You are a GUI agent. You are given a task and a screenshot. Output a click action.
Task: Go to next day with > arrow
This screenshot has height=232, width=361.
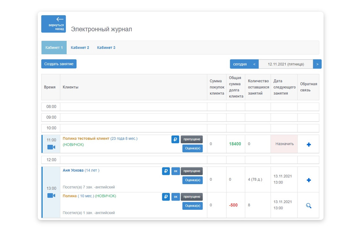(x=317, y=64)
